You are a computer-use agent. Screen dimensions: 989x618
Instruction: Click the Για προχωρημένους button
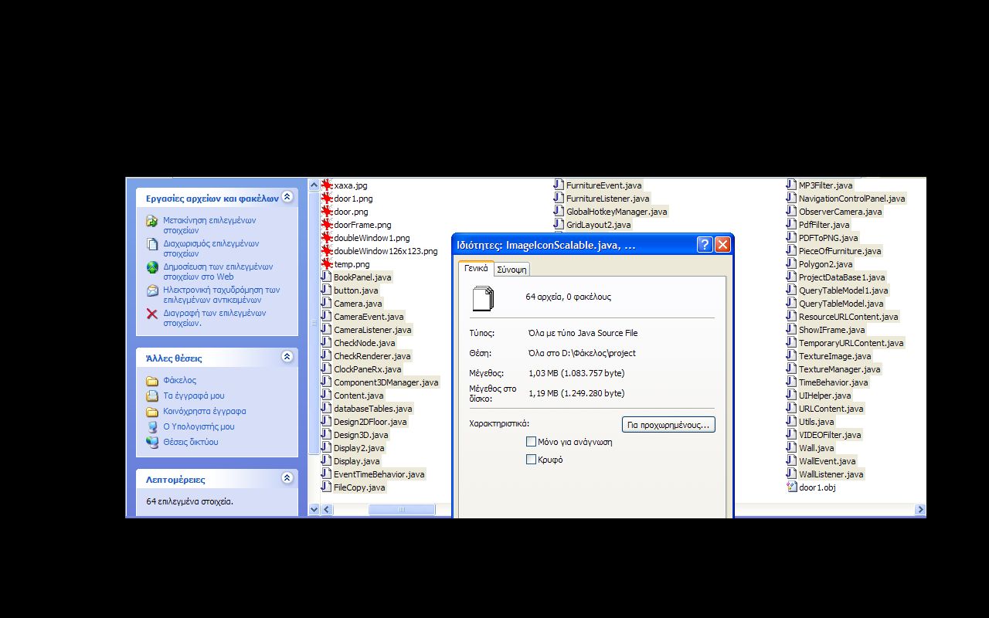click(668, 425)
